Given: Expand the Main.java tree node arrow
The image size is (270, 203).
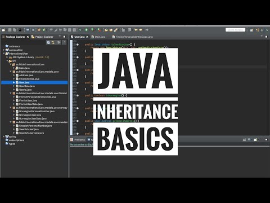Looking at the screenshot, I should (x=14, y=68).
